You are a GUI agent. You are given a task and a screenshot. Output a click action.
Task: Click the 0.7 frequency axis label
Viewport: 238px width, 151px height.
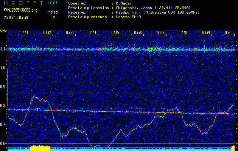coord(2,125)
